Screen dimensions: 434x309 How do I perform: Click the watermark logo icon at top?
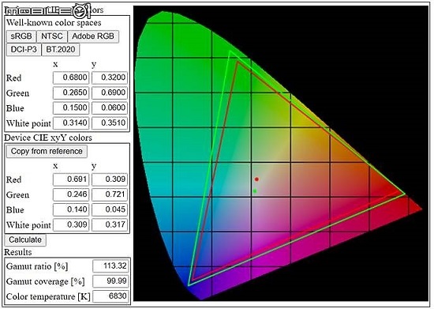[80, 11]
